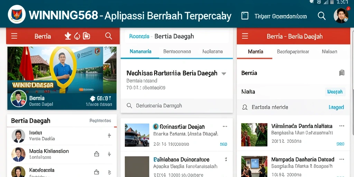This screenshot has height=177, width=354.
Task: Click the WINNING568 shield logo
Action: [x=17, y=14]
